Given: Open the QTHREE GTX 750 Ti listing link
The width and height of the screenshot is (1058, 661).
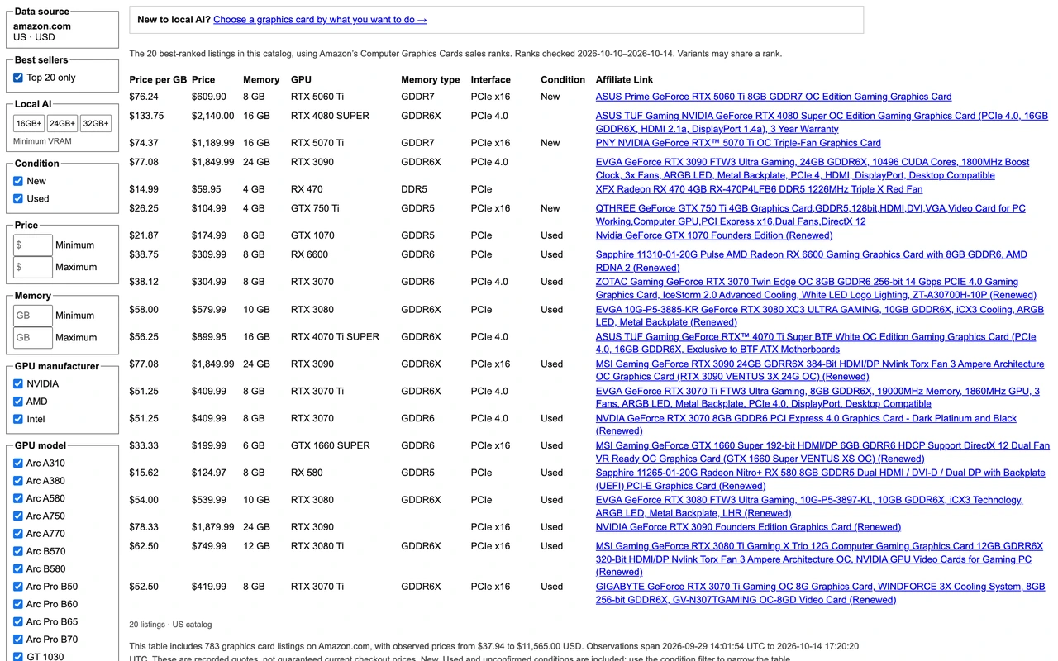Looking at the screenshot, I should coord(811,215).
